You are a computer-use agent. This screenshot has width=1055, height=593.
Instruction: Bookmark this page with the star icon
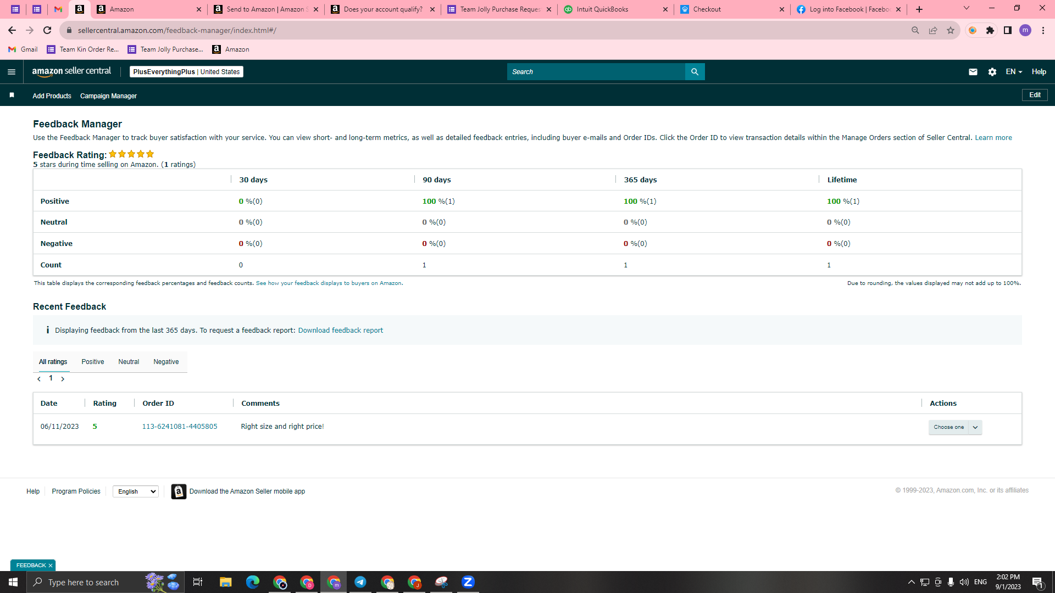coord(951,30)
